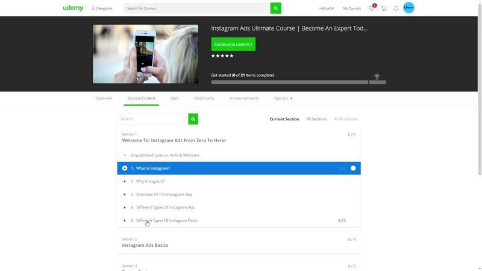This screenshot has height=271, width=482.
Task: Click Continue to Lecture 1 button
Action: tap(233, 44)
